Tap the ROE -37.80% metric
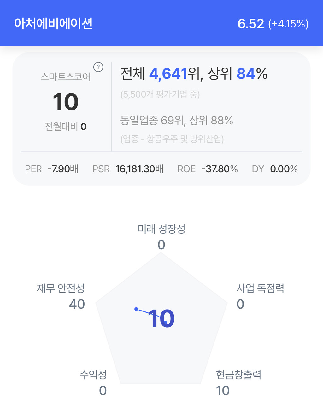The width and height of the screenshot is (323, 415). 207,169
